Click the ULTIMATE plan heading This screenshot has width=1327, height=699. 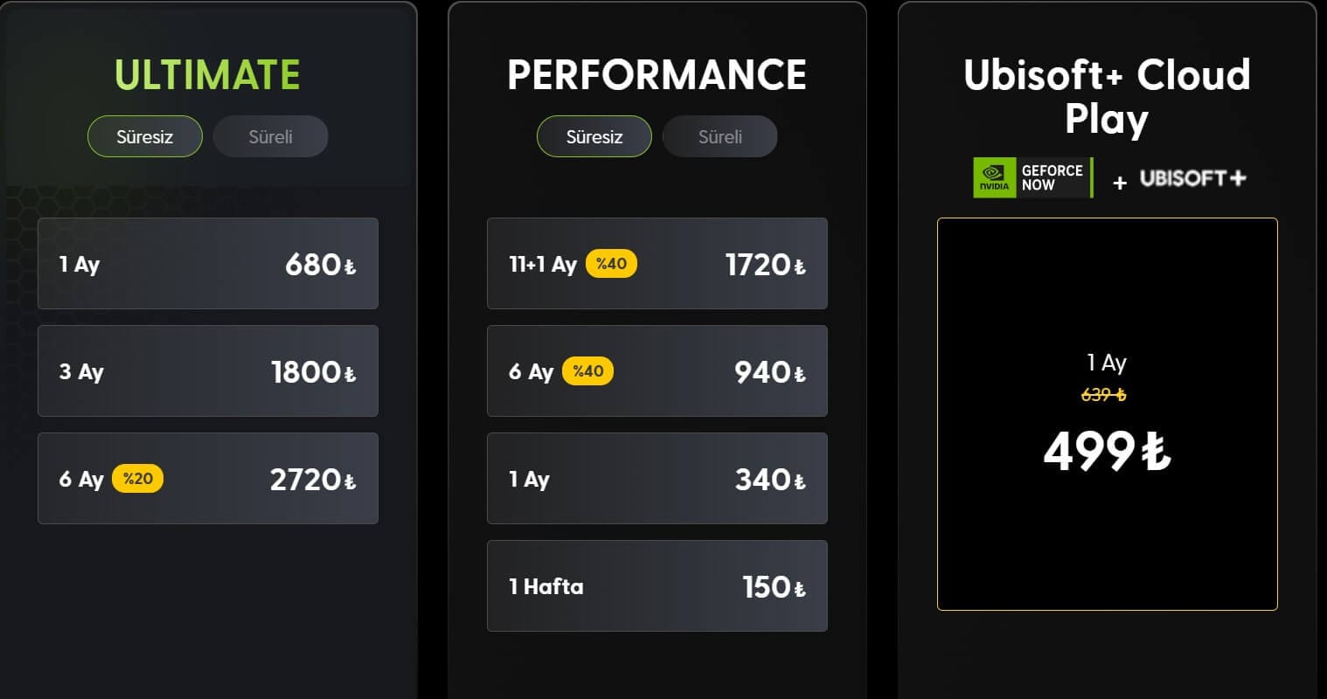click(208, 75)
